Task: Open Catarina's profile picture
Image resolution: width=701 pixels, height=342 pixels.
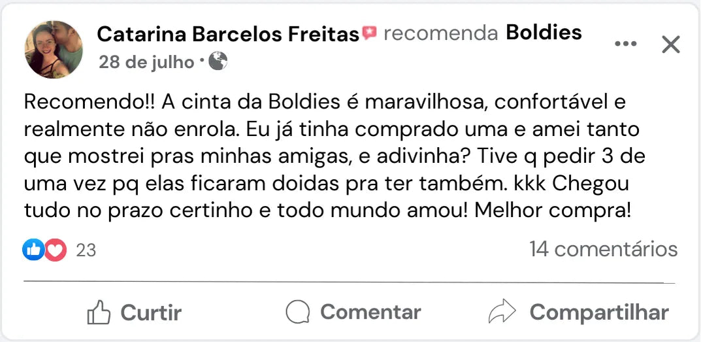Action: point(54,49)
